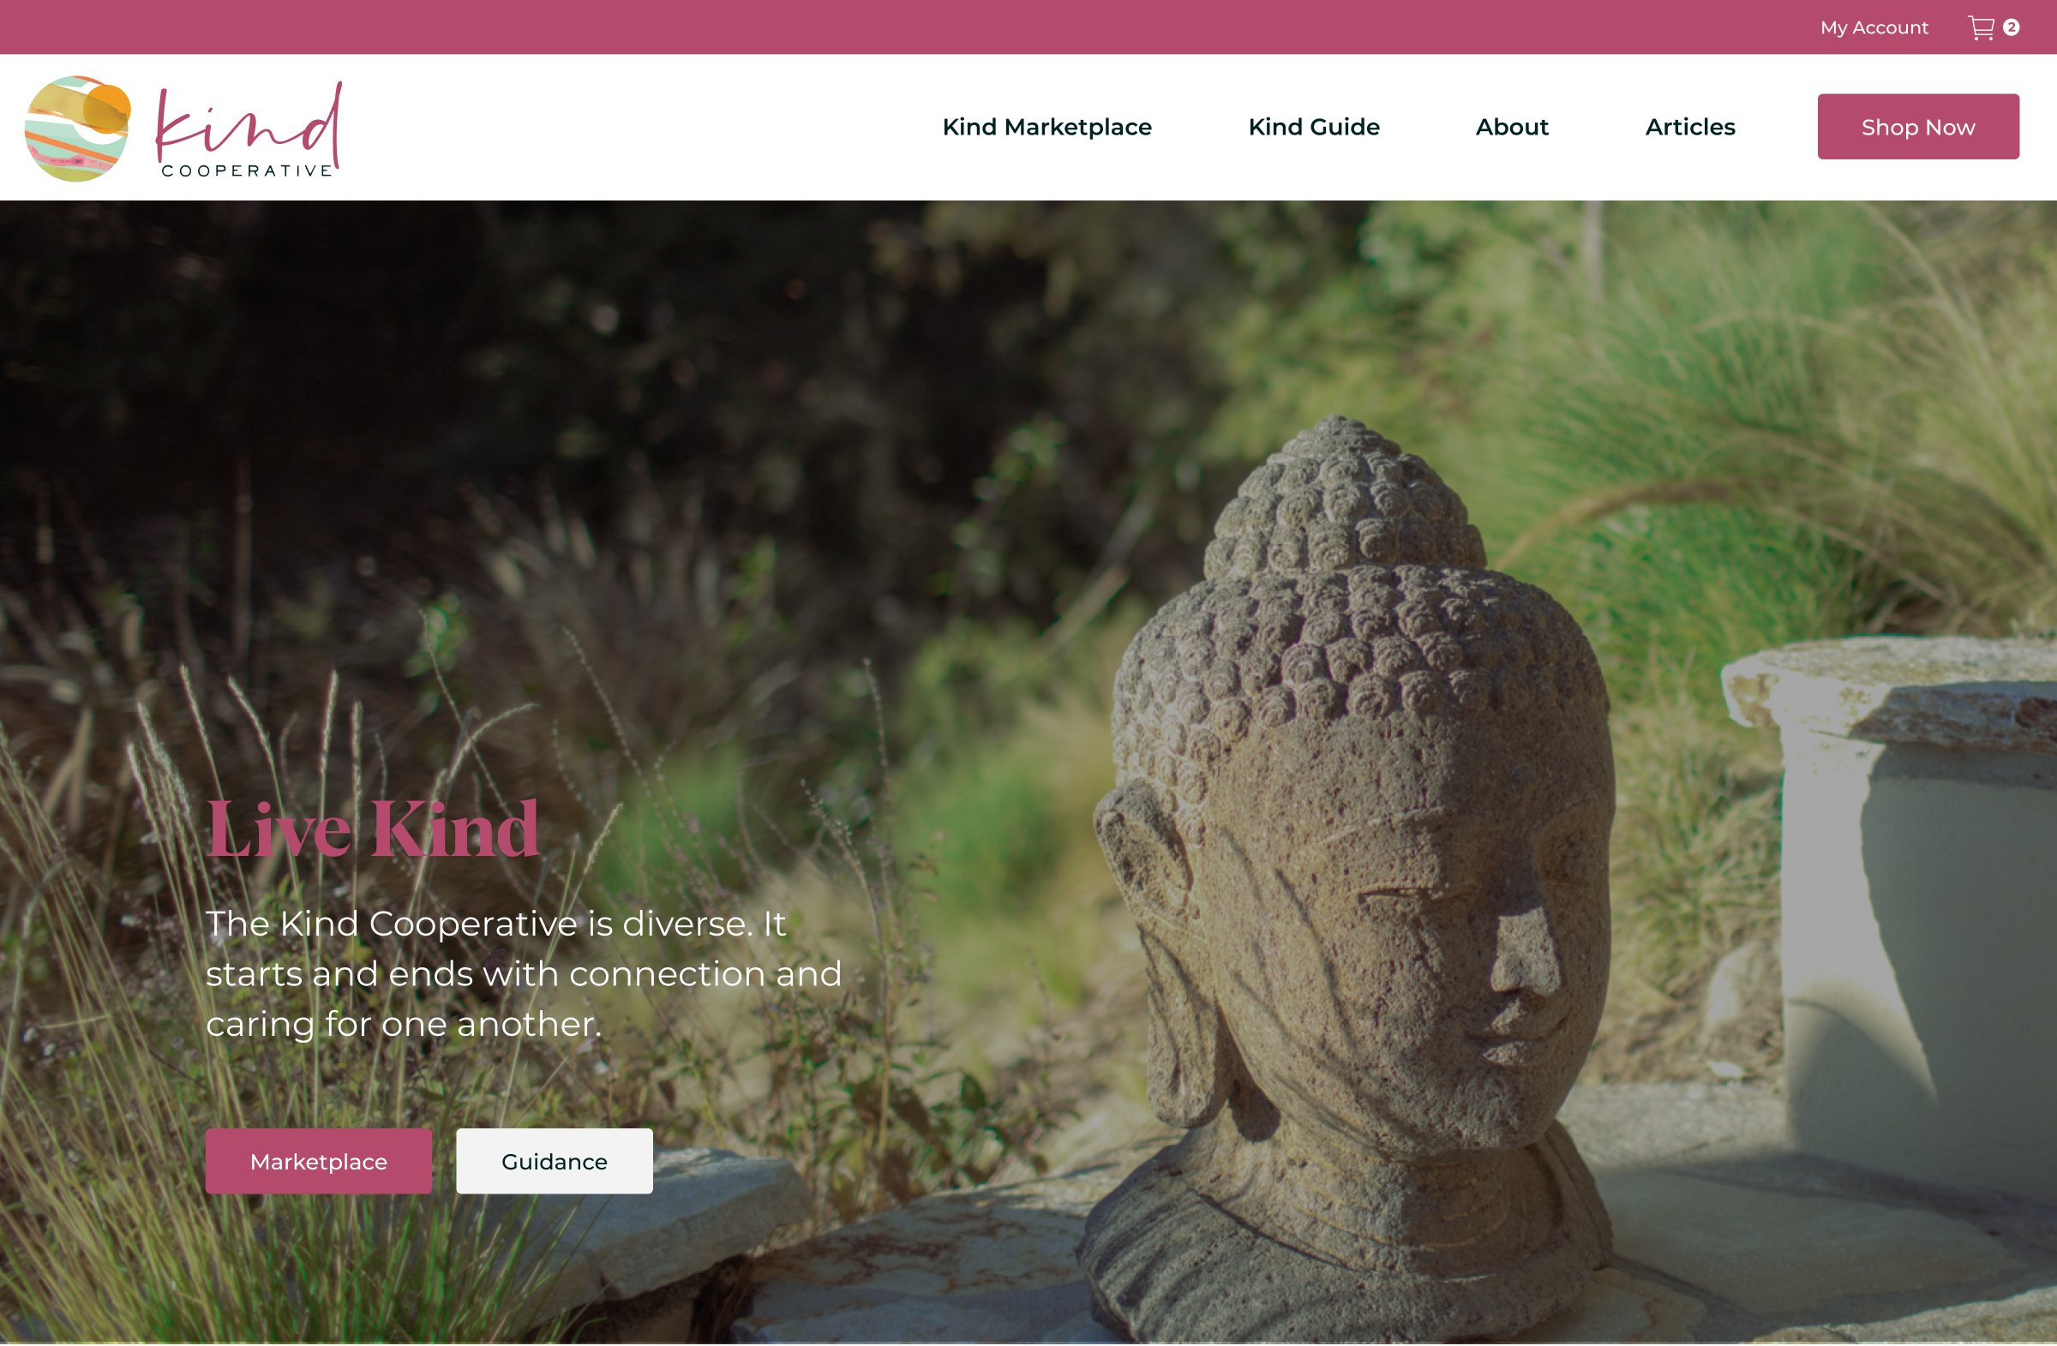Viewport: 2057px width, 1346px height.
Task: Click the Live Kind heading
Action: pyautogui.click(x=373, y=829)
